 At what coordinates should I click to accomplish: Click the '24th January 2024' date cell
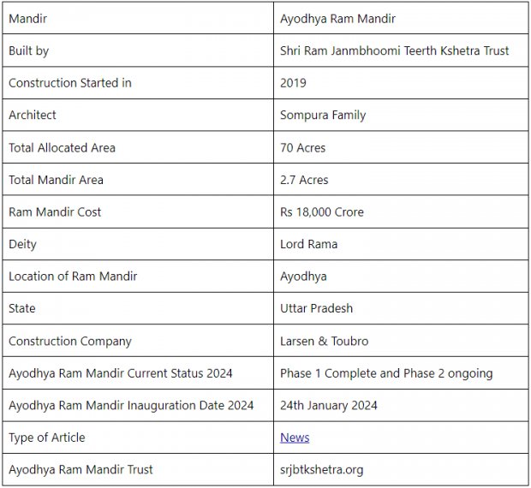[x=329, y=405]
